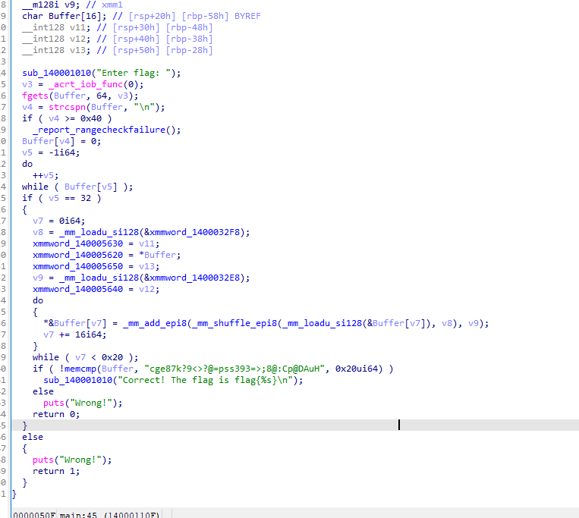Select the fgets function call
The height and width of the screenshot is (518, 579).
pyautogui.click(x=35, y=96)
